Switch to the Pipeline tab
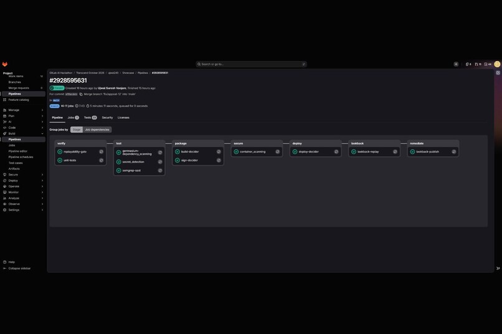 click(x=57, y=118)
